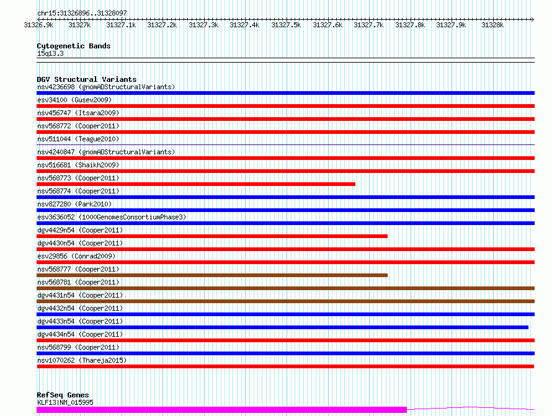Select the blue dgv4432n54 Cooper2011 bar
The width and height of the screenshot is (552, 416).
pyautogui.click(x=285, y=314)
